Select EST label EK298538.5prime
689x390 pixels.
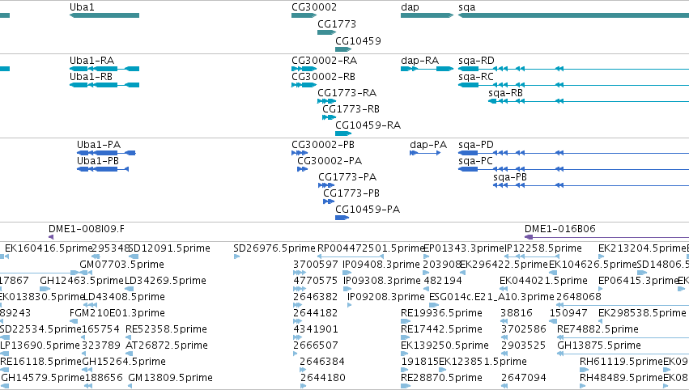(x=642, y=313)
